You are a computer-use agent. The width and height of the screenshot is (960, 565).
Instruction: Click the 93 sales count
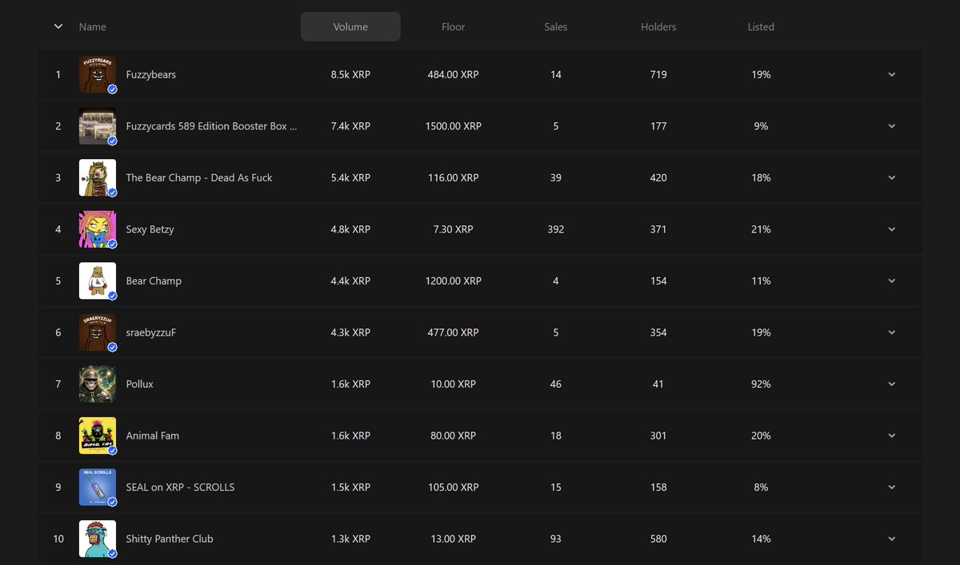pos(556,539)
